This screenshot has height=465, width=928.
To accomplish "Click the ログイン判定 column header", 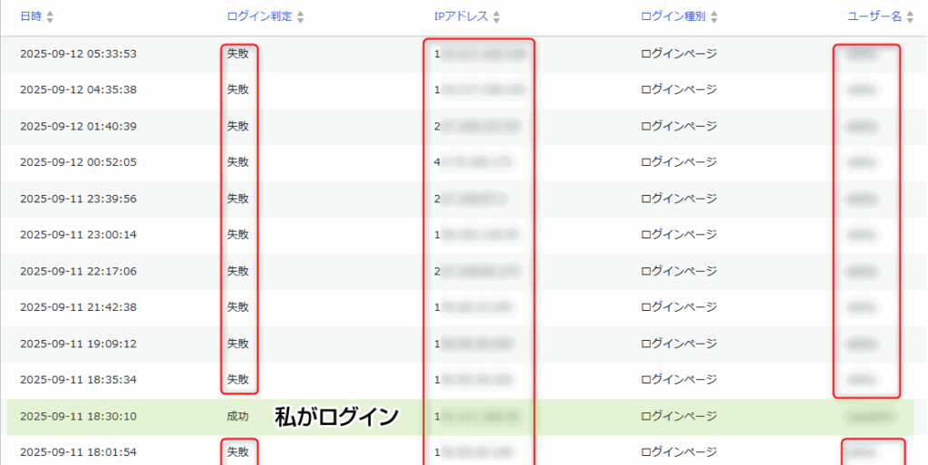I will point(260,16).
